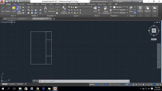Expand the Layers panel
This screenshot has height=91, width=162.
point(76,16)
